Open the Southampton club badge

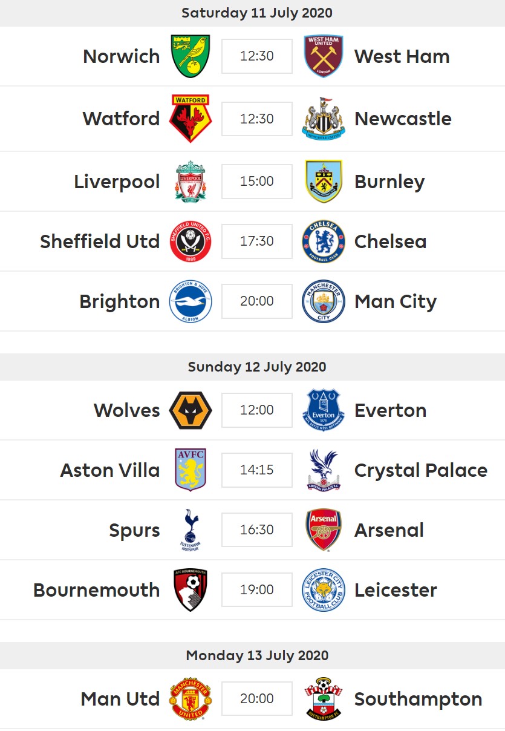coord(324,698)
